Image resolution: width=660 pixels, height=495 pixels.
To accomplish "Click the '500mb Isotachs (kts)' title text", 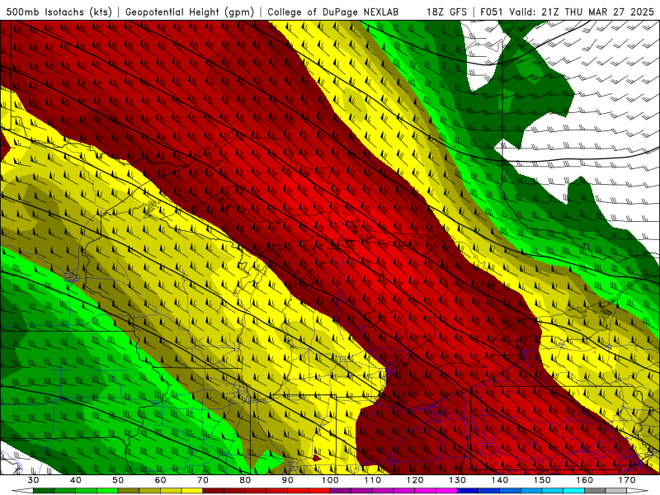I will pos(59,12).
